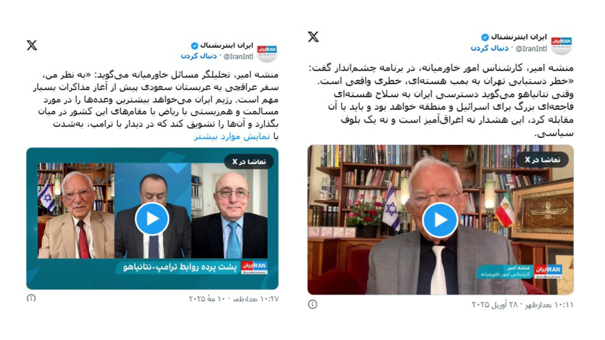The height and width of the screenshot is (340, 605).
Task: Click the X logo on right tweet
Action: pyautogui.click(x=313, y=37)
